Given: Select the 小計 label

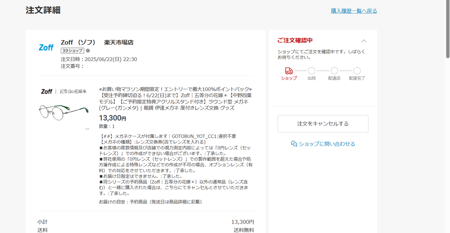Looking at the screenshot, I should coord(42,222).
